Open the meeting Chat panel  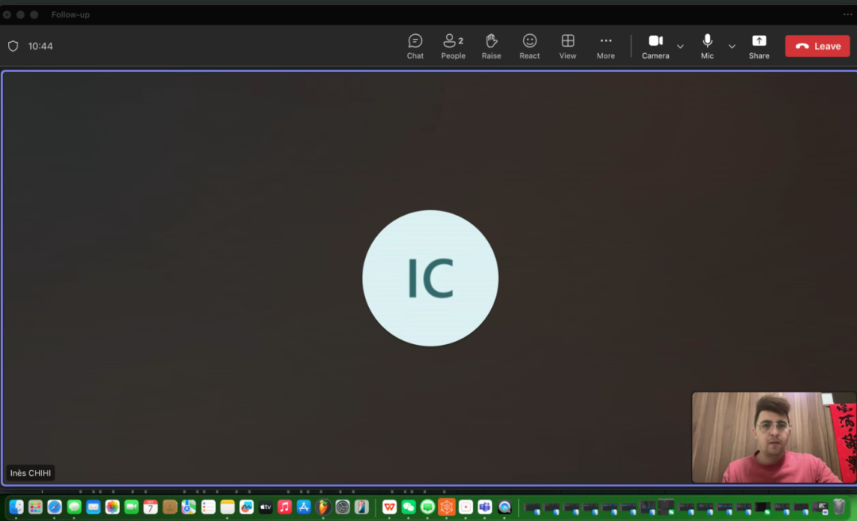pyautogui.click(x=415, y=46)
